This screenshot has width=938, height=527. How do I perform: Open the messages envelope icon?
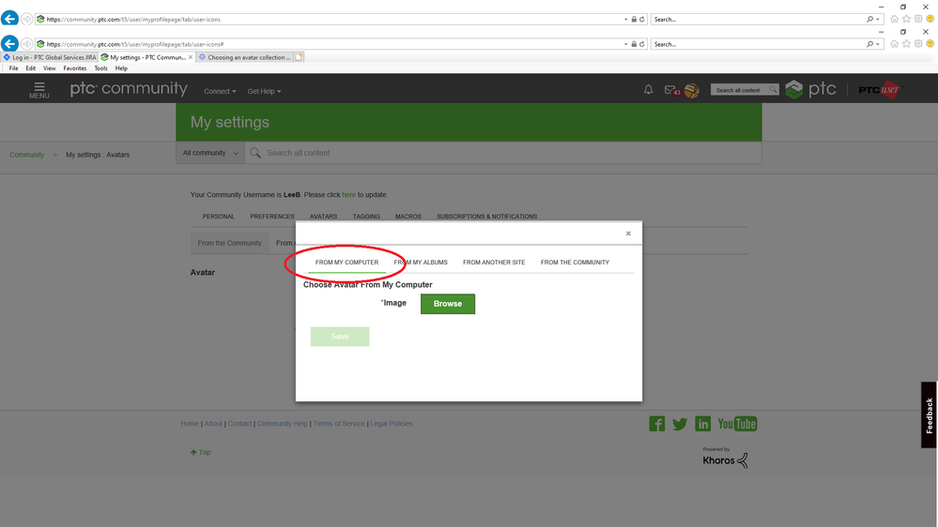pos(669,90)
